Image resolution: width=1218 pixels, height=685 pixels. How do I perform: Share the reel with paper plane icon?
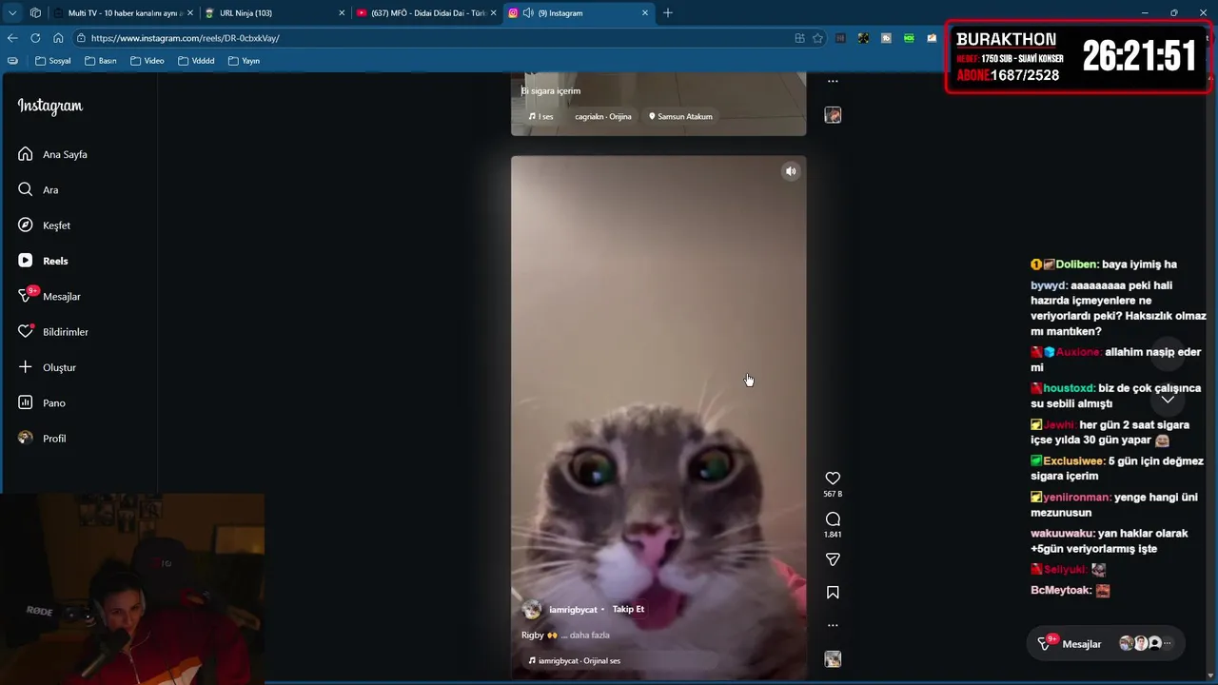tap(833, 559)
